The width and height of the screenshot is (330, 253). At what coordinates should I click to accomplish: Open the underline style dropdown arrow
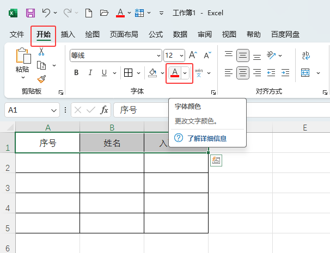pos(114,73)
